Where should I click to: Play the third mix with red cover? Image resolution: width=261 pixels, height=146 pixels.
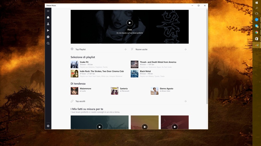pos(175,127)
